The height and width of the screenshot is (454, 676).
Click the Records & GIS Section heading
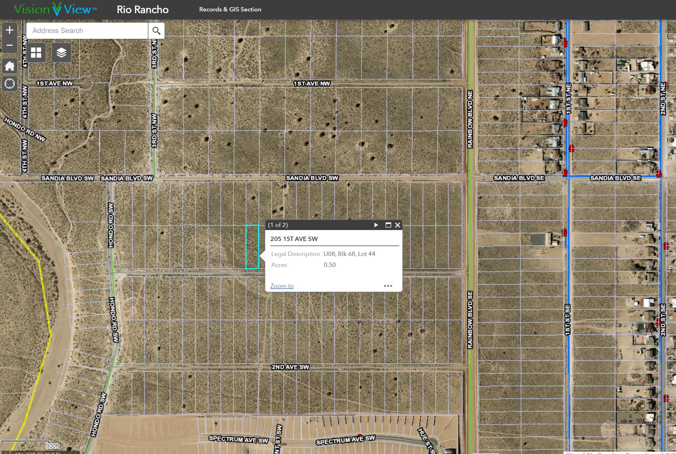pos(230,9)
